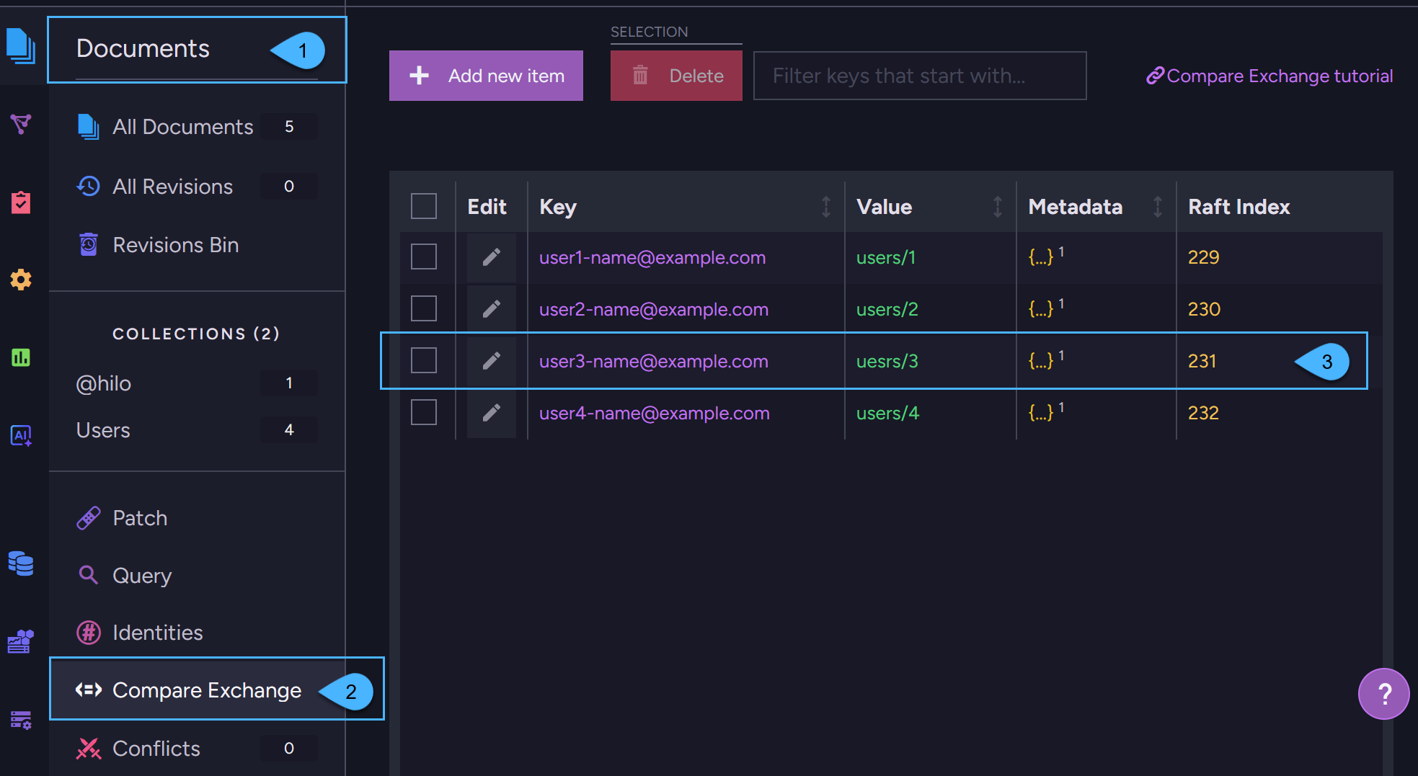
Task: Click the orange settings gear sidebar icon
Action: [x=21, y=280]
